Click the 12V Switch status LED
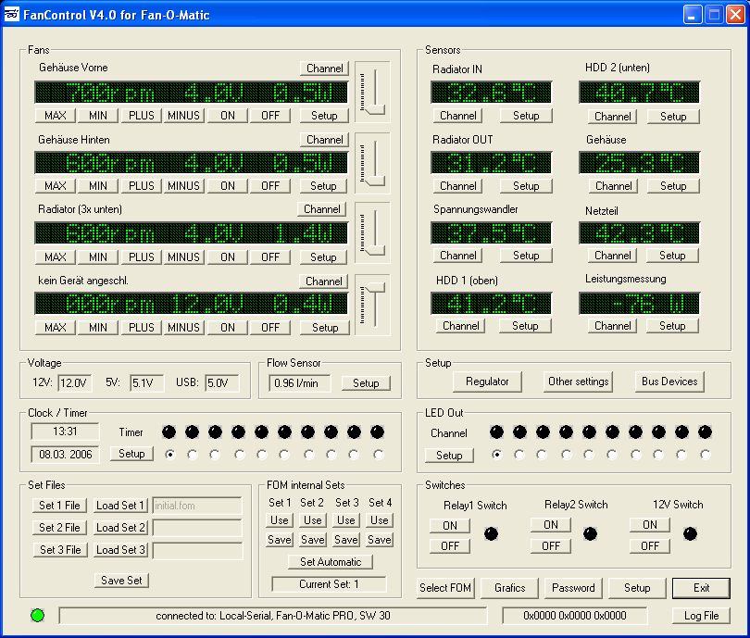 coord(690,533)
